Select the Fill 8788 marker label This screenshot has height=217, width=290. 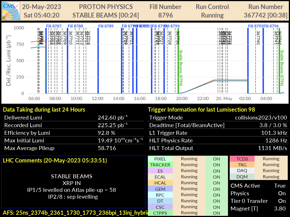pos(75,26)
